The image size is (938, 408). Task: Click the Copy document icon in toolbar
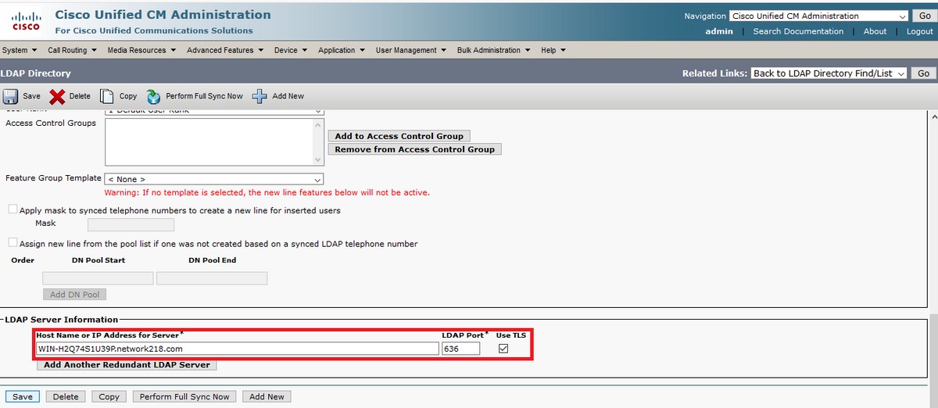click(x=106, y=96)
